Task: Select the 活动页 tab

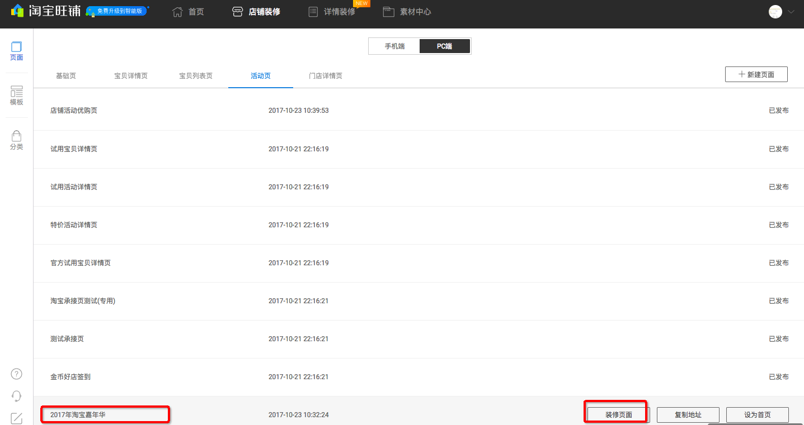Action: click(261, 75)
